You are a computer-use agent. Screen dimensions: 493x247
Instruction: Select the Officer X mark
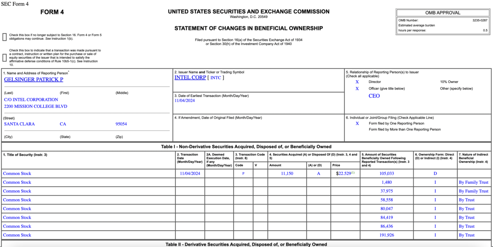click(x=357, y=89)
